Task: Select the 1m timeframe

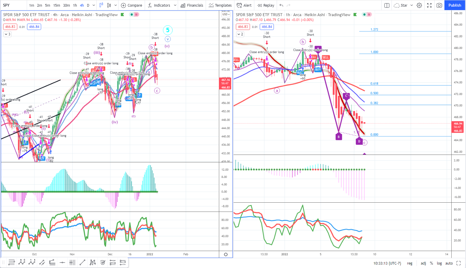Action: (x=32, y=5)
